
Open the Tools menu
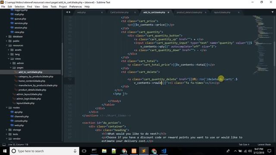53,7
